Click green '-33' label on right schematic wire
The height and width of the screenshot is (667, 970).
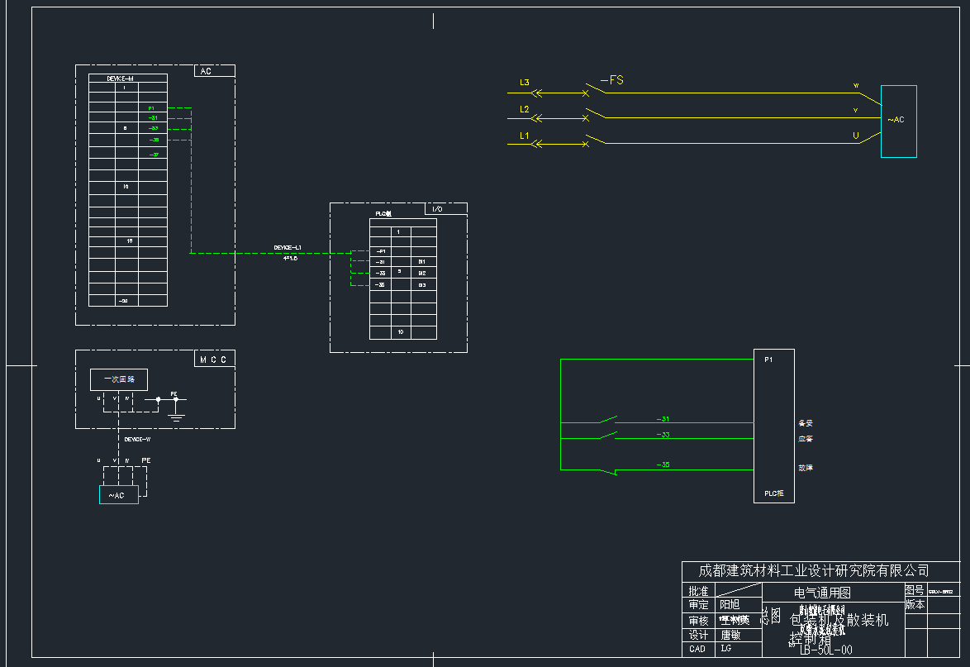pos(663,435)
